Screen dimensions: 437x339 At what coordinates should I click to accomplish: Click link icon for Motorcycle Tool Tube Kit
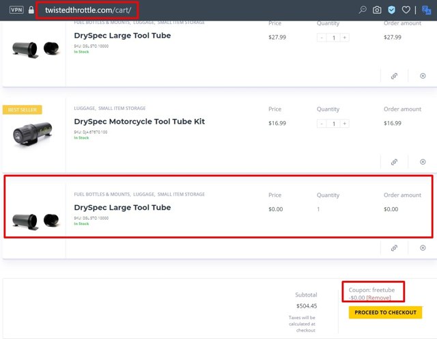[394, 162]
